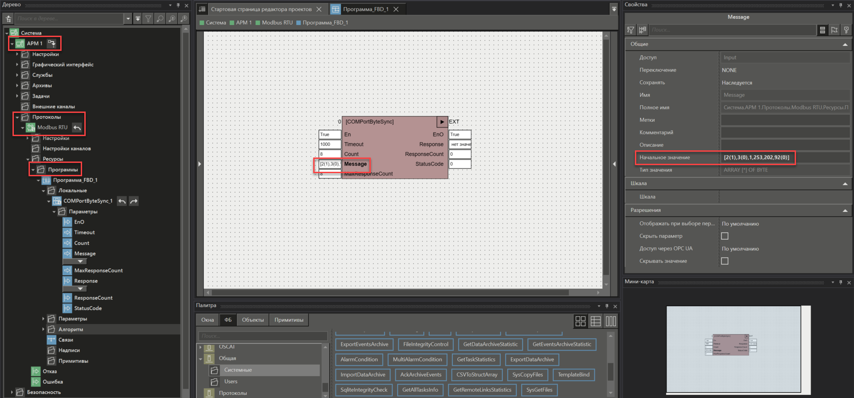Open the 'Стартовая страница редактора проектов' tab

261,9
